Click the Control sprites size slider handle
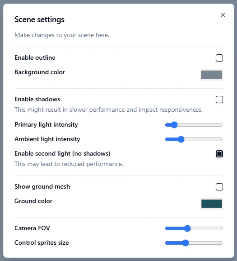 (x=186, y=243)
